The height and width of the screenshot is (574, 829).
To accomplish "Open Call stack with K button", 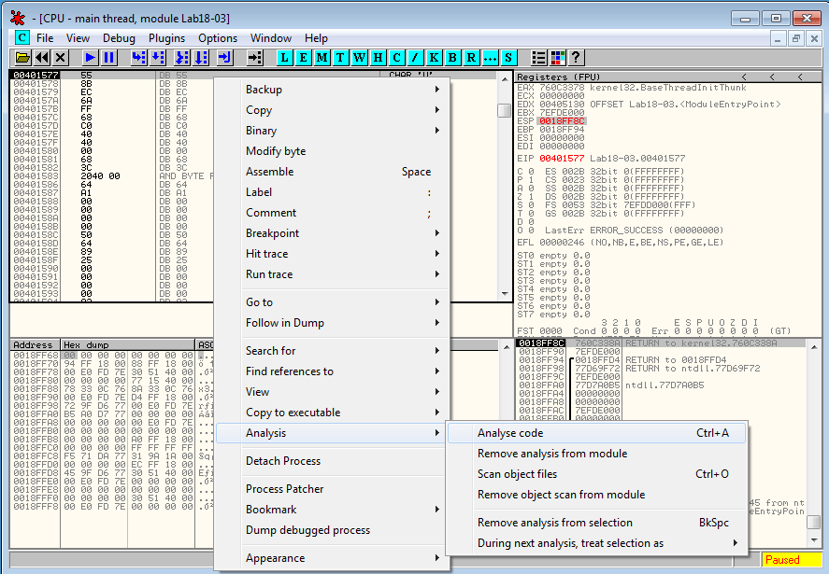I will (434, 58).
